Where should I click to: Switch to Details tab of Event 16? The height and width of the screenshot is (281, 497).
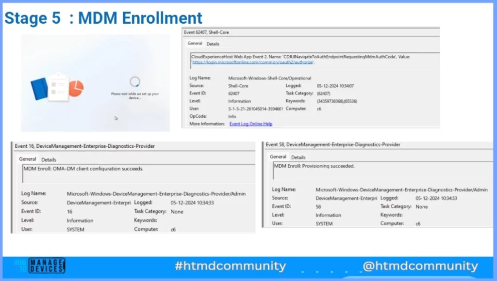pyautogui.click(x=49, y=159)
